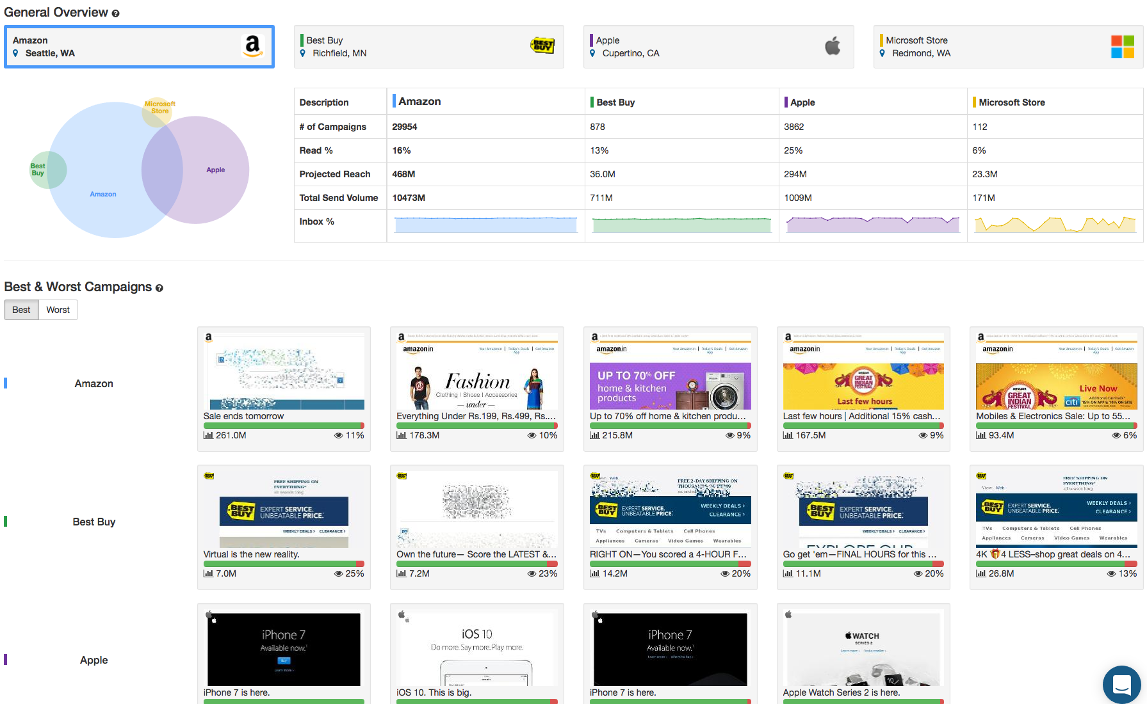Select the Apple company card

pos(719,47)
